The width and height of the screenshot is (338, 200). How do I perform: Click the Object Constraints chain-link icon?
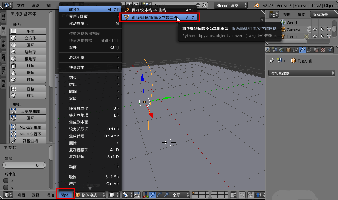[295, 50]
